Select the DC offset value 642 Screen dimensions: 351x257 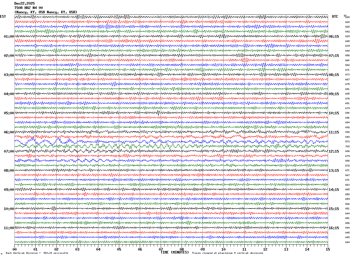[x=347, y=32]
